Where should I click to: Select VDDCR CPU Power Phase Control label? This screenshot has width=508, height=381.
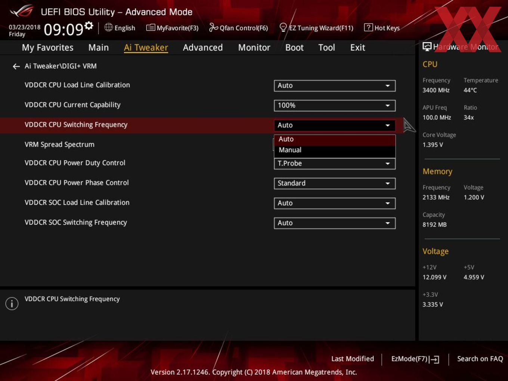coord(77,183)
